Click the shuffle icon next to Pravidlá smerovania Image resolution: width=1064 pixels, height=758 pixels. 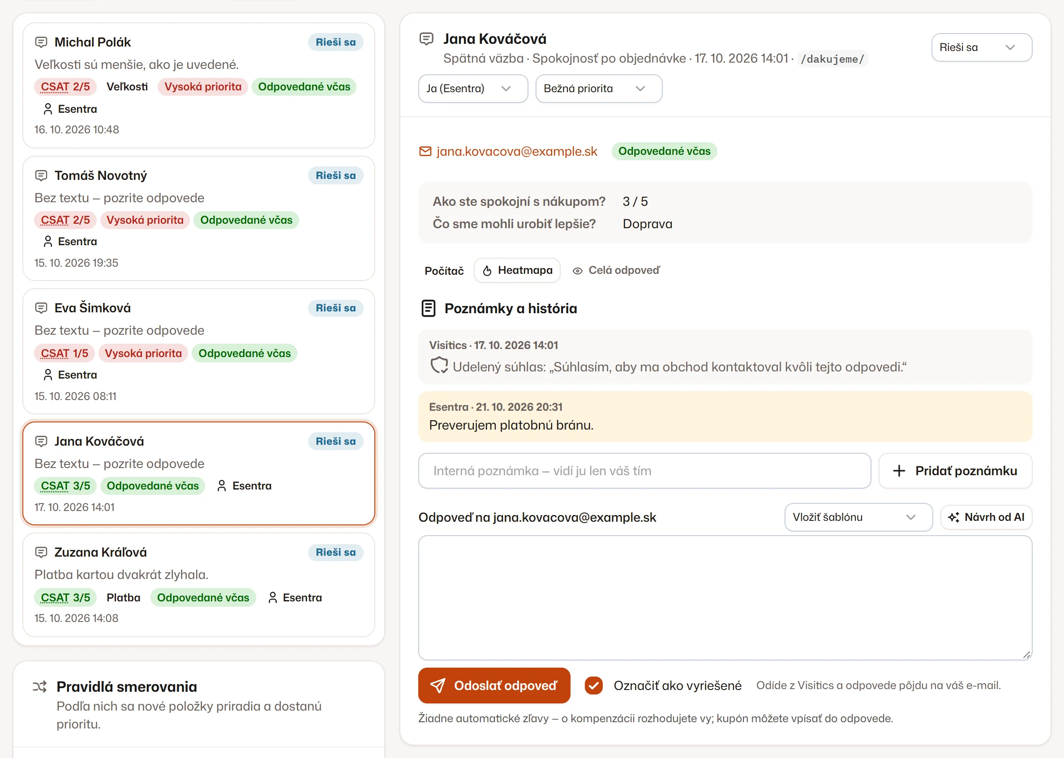[40, 686]
